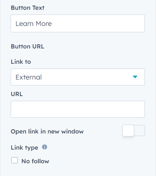Screen dimensions: 156x176
Task: Click the grey off-side of the toggle track
Action: [x=139, y=131]
